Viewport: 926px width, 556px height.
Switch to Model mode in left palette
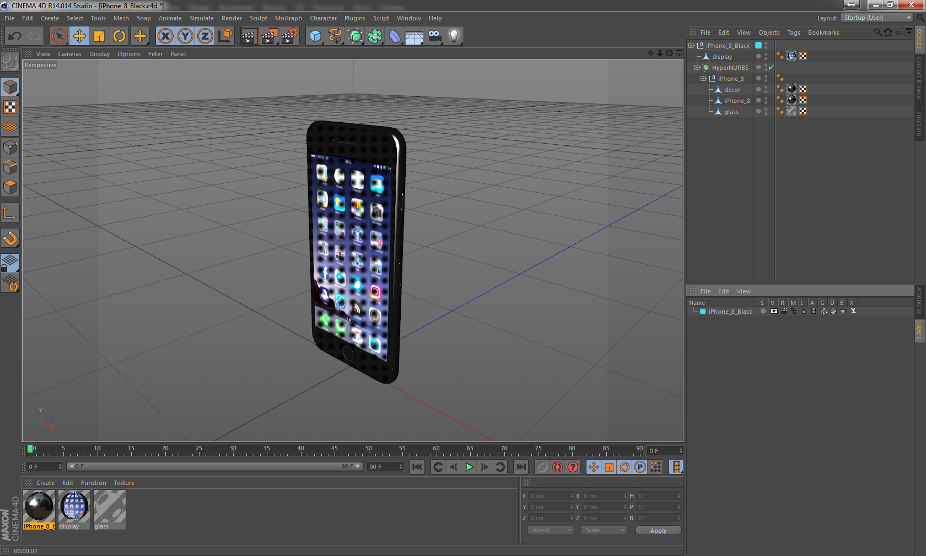click(x=10, y=87)
